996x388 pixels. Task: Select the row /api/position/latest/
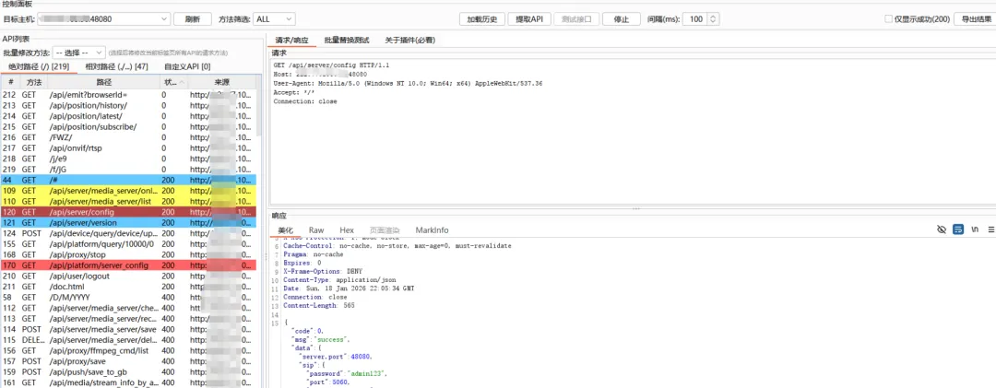tap(127, 116)
